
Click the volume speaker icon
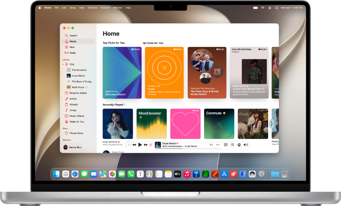point(246,145)
